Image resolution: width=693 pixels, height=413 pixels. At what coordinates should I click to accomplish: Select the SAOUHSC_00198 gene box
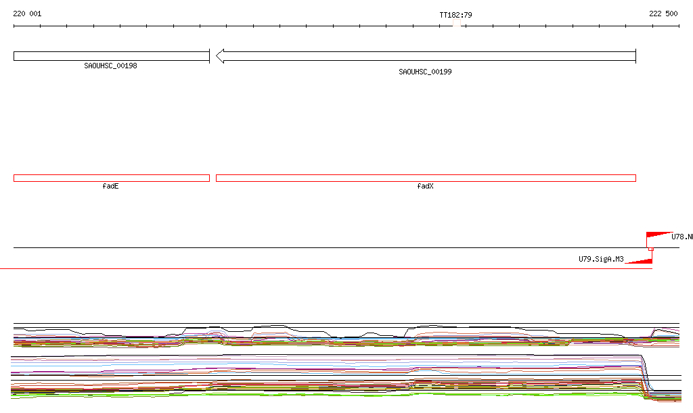pyautogui.click(x=112, y=56)
